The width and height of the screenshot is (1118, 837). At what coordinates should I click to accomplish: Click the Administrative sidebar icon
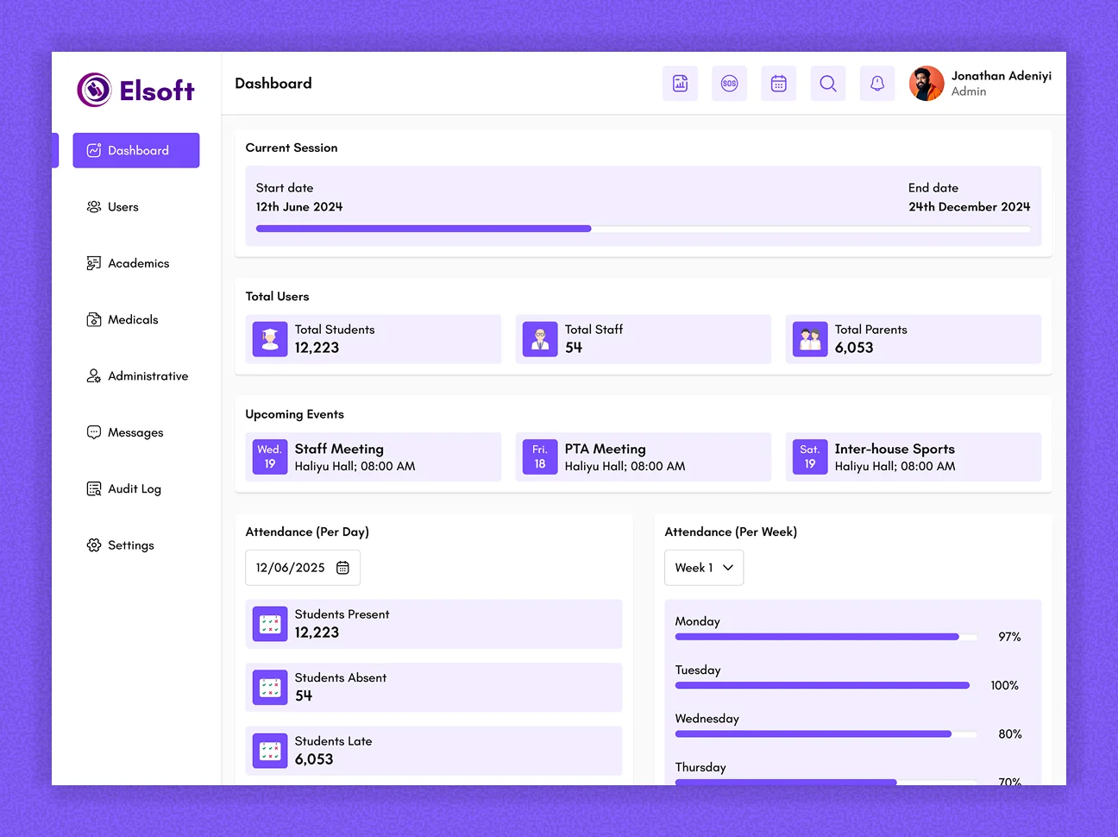click(x=93, y=376)
